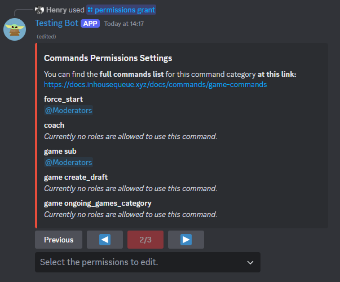Open the Select the permissions to edit menu
340x282 pixels.
tap(148, 262)
